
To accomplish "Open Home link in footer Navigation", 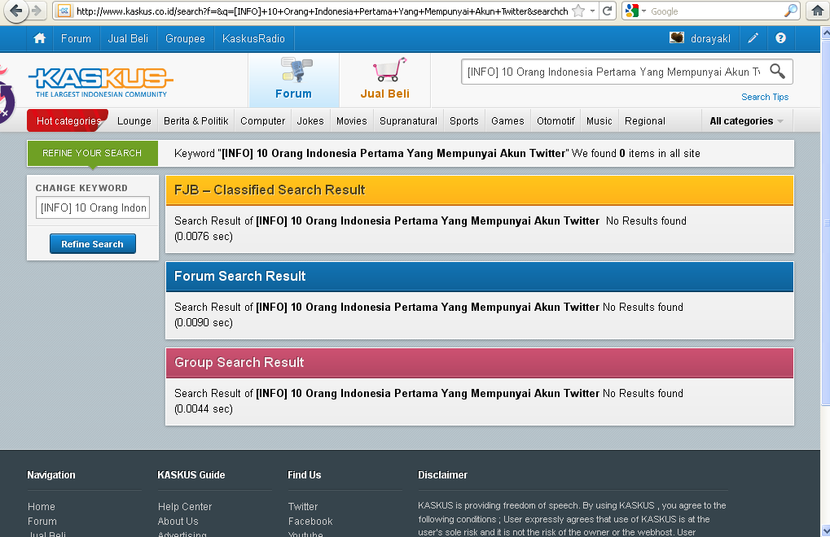I will click(42, 506).
